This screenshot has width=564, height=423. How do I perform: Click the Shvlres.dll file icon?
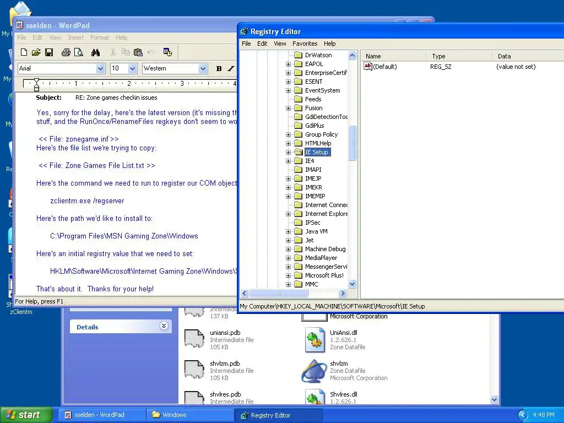314,397
